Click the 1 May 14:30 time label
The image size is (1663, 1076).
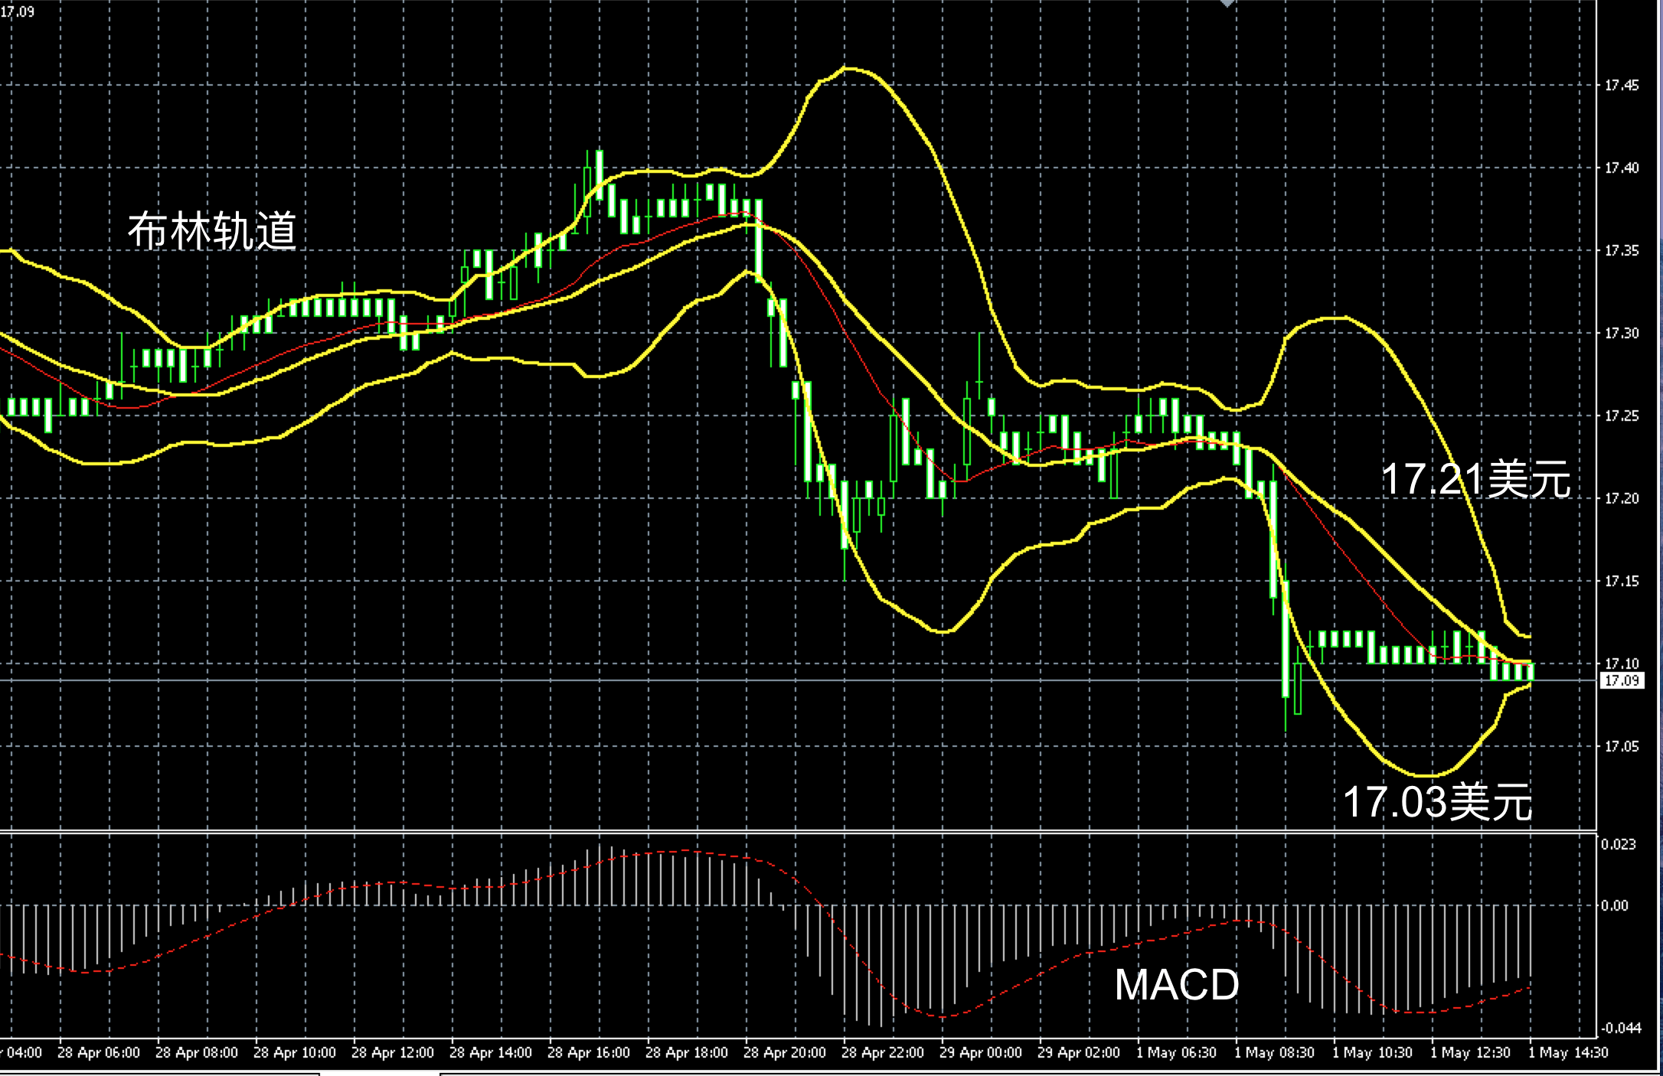point(1568,1053)
